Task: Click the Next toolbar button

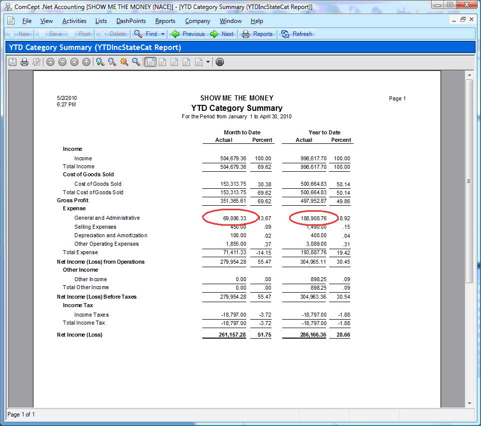Action: [222, 34]
